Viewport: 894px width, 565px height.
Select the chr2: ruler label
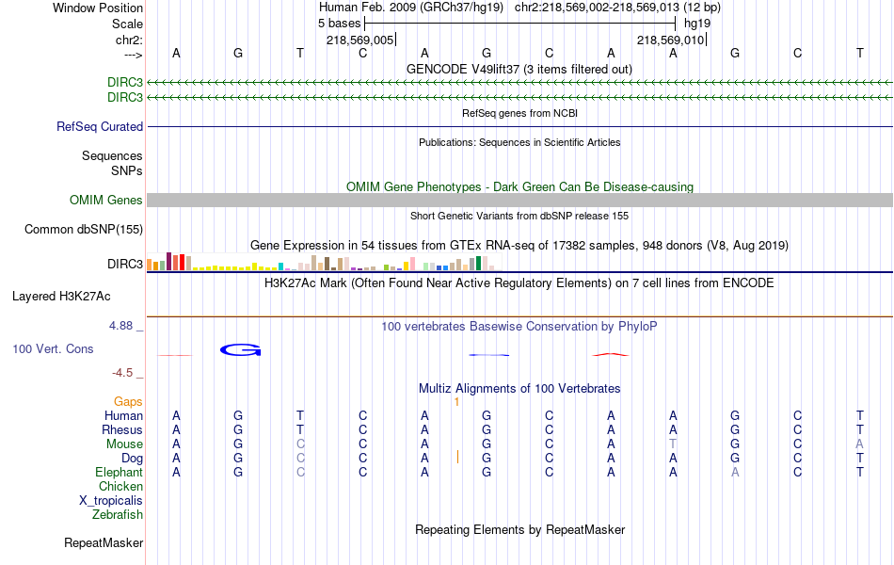tap(129, 40)
